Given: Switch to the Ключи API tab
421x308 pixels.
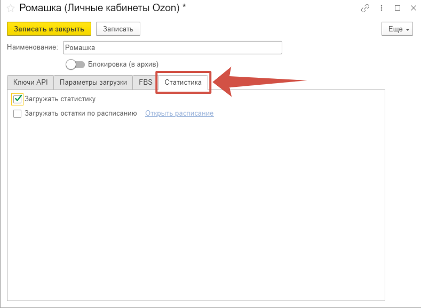Looking at the screenshot, I should click(x=30, y=83).
